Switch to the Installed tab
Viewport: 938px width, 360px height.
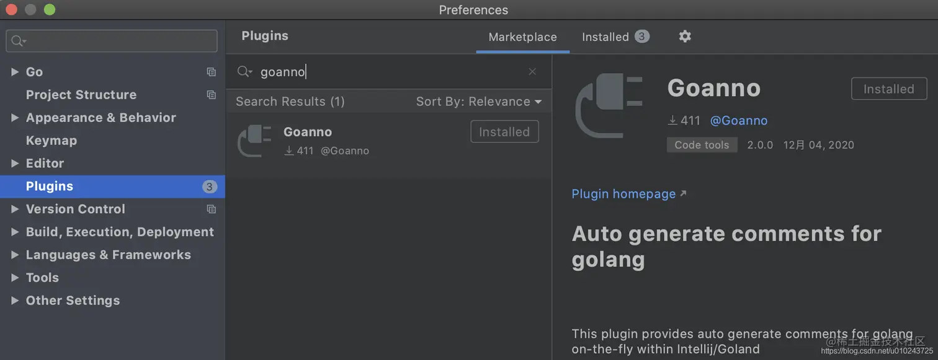point(605,37)
